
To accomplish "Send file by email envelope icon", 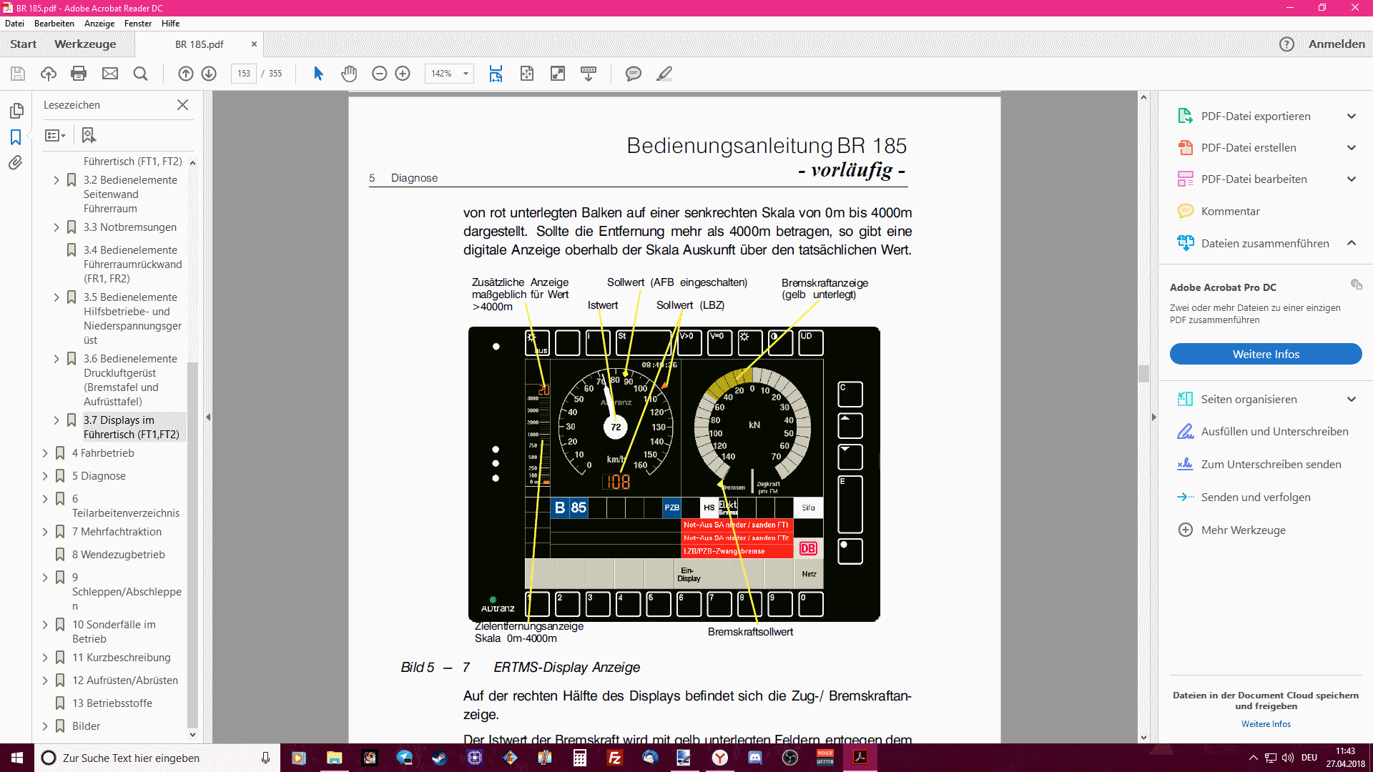I will (110, 74).
